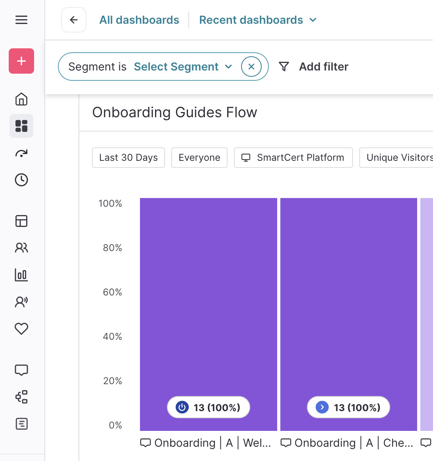Click the purple Onboarding A Welcome bar

(x=209, y=297)
